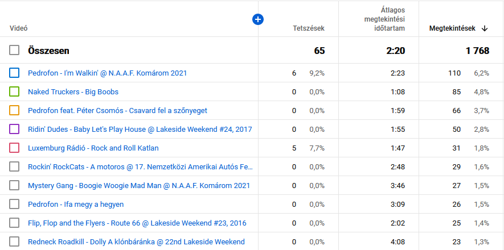The width and height of the screenshot is (504, 250).
Task: Open Luxemburg Rádió - Rock and Roll Katlan
Action: (93, 148)
